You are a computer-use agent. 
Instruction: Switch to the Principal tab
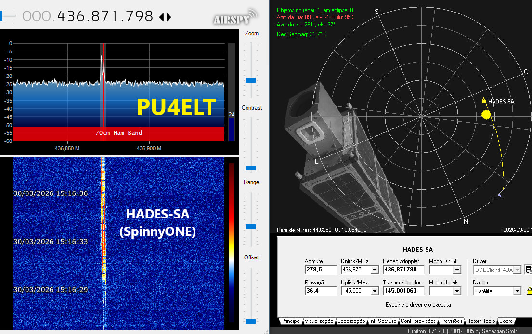[291, 321]
